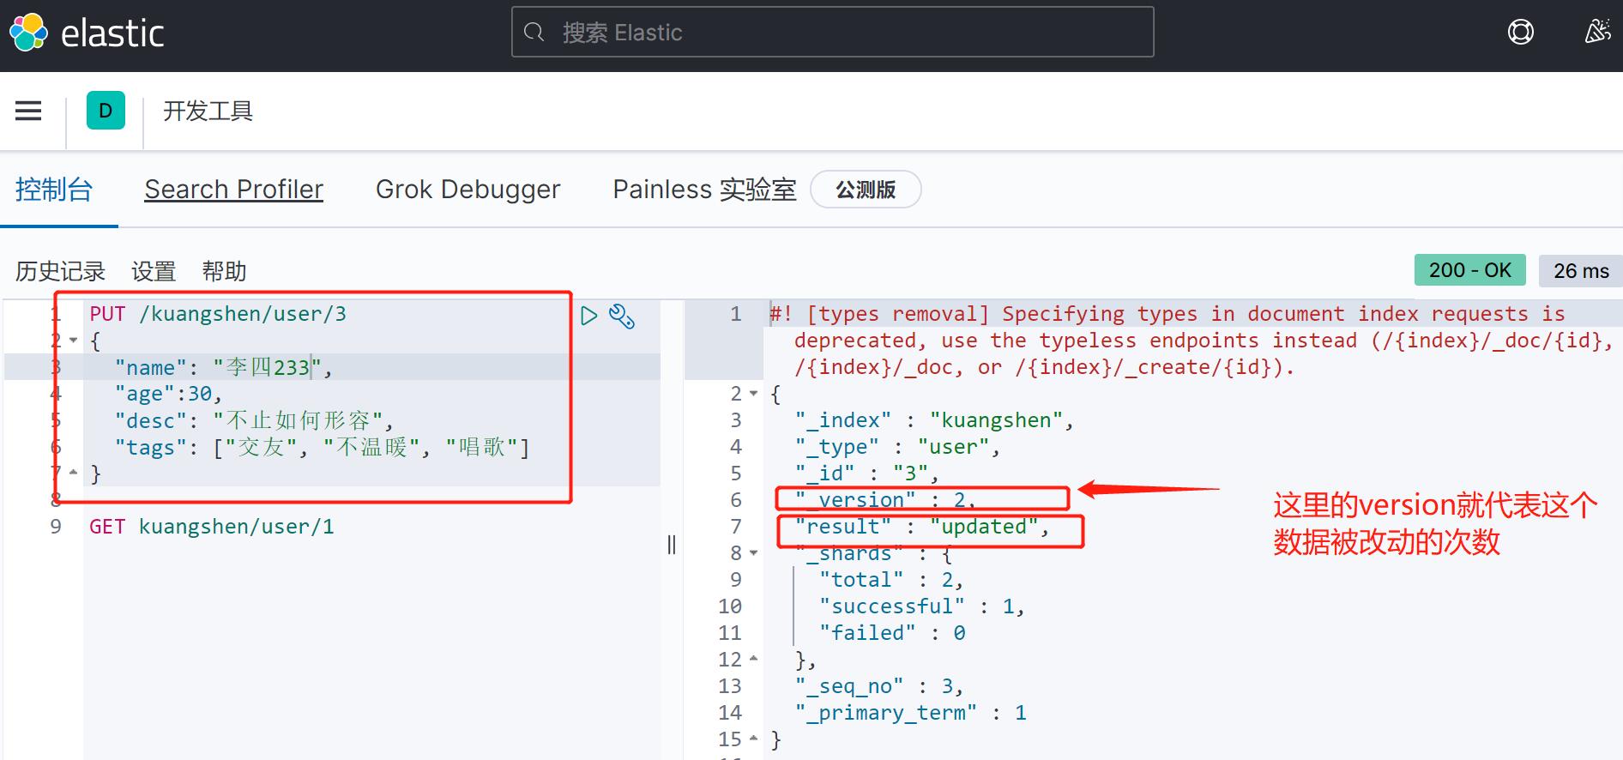
Task: Click the 公测版 beta badge
Action: [866, 190]
